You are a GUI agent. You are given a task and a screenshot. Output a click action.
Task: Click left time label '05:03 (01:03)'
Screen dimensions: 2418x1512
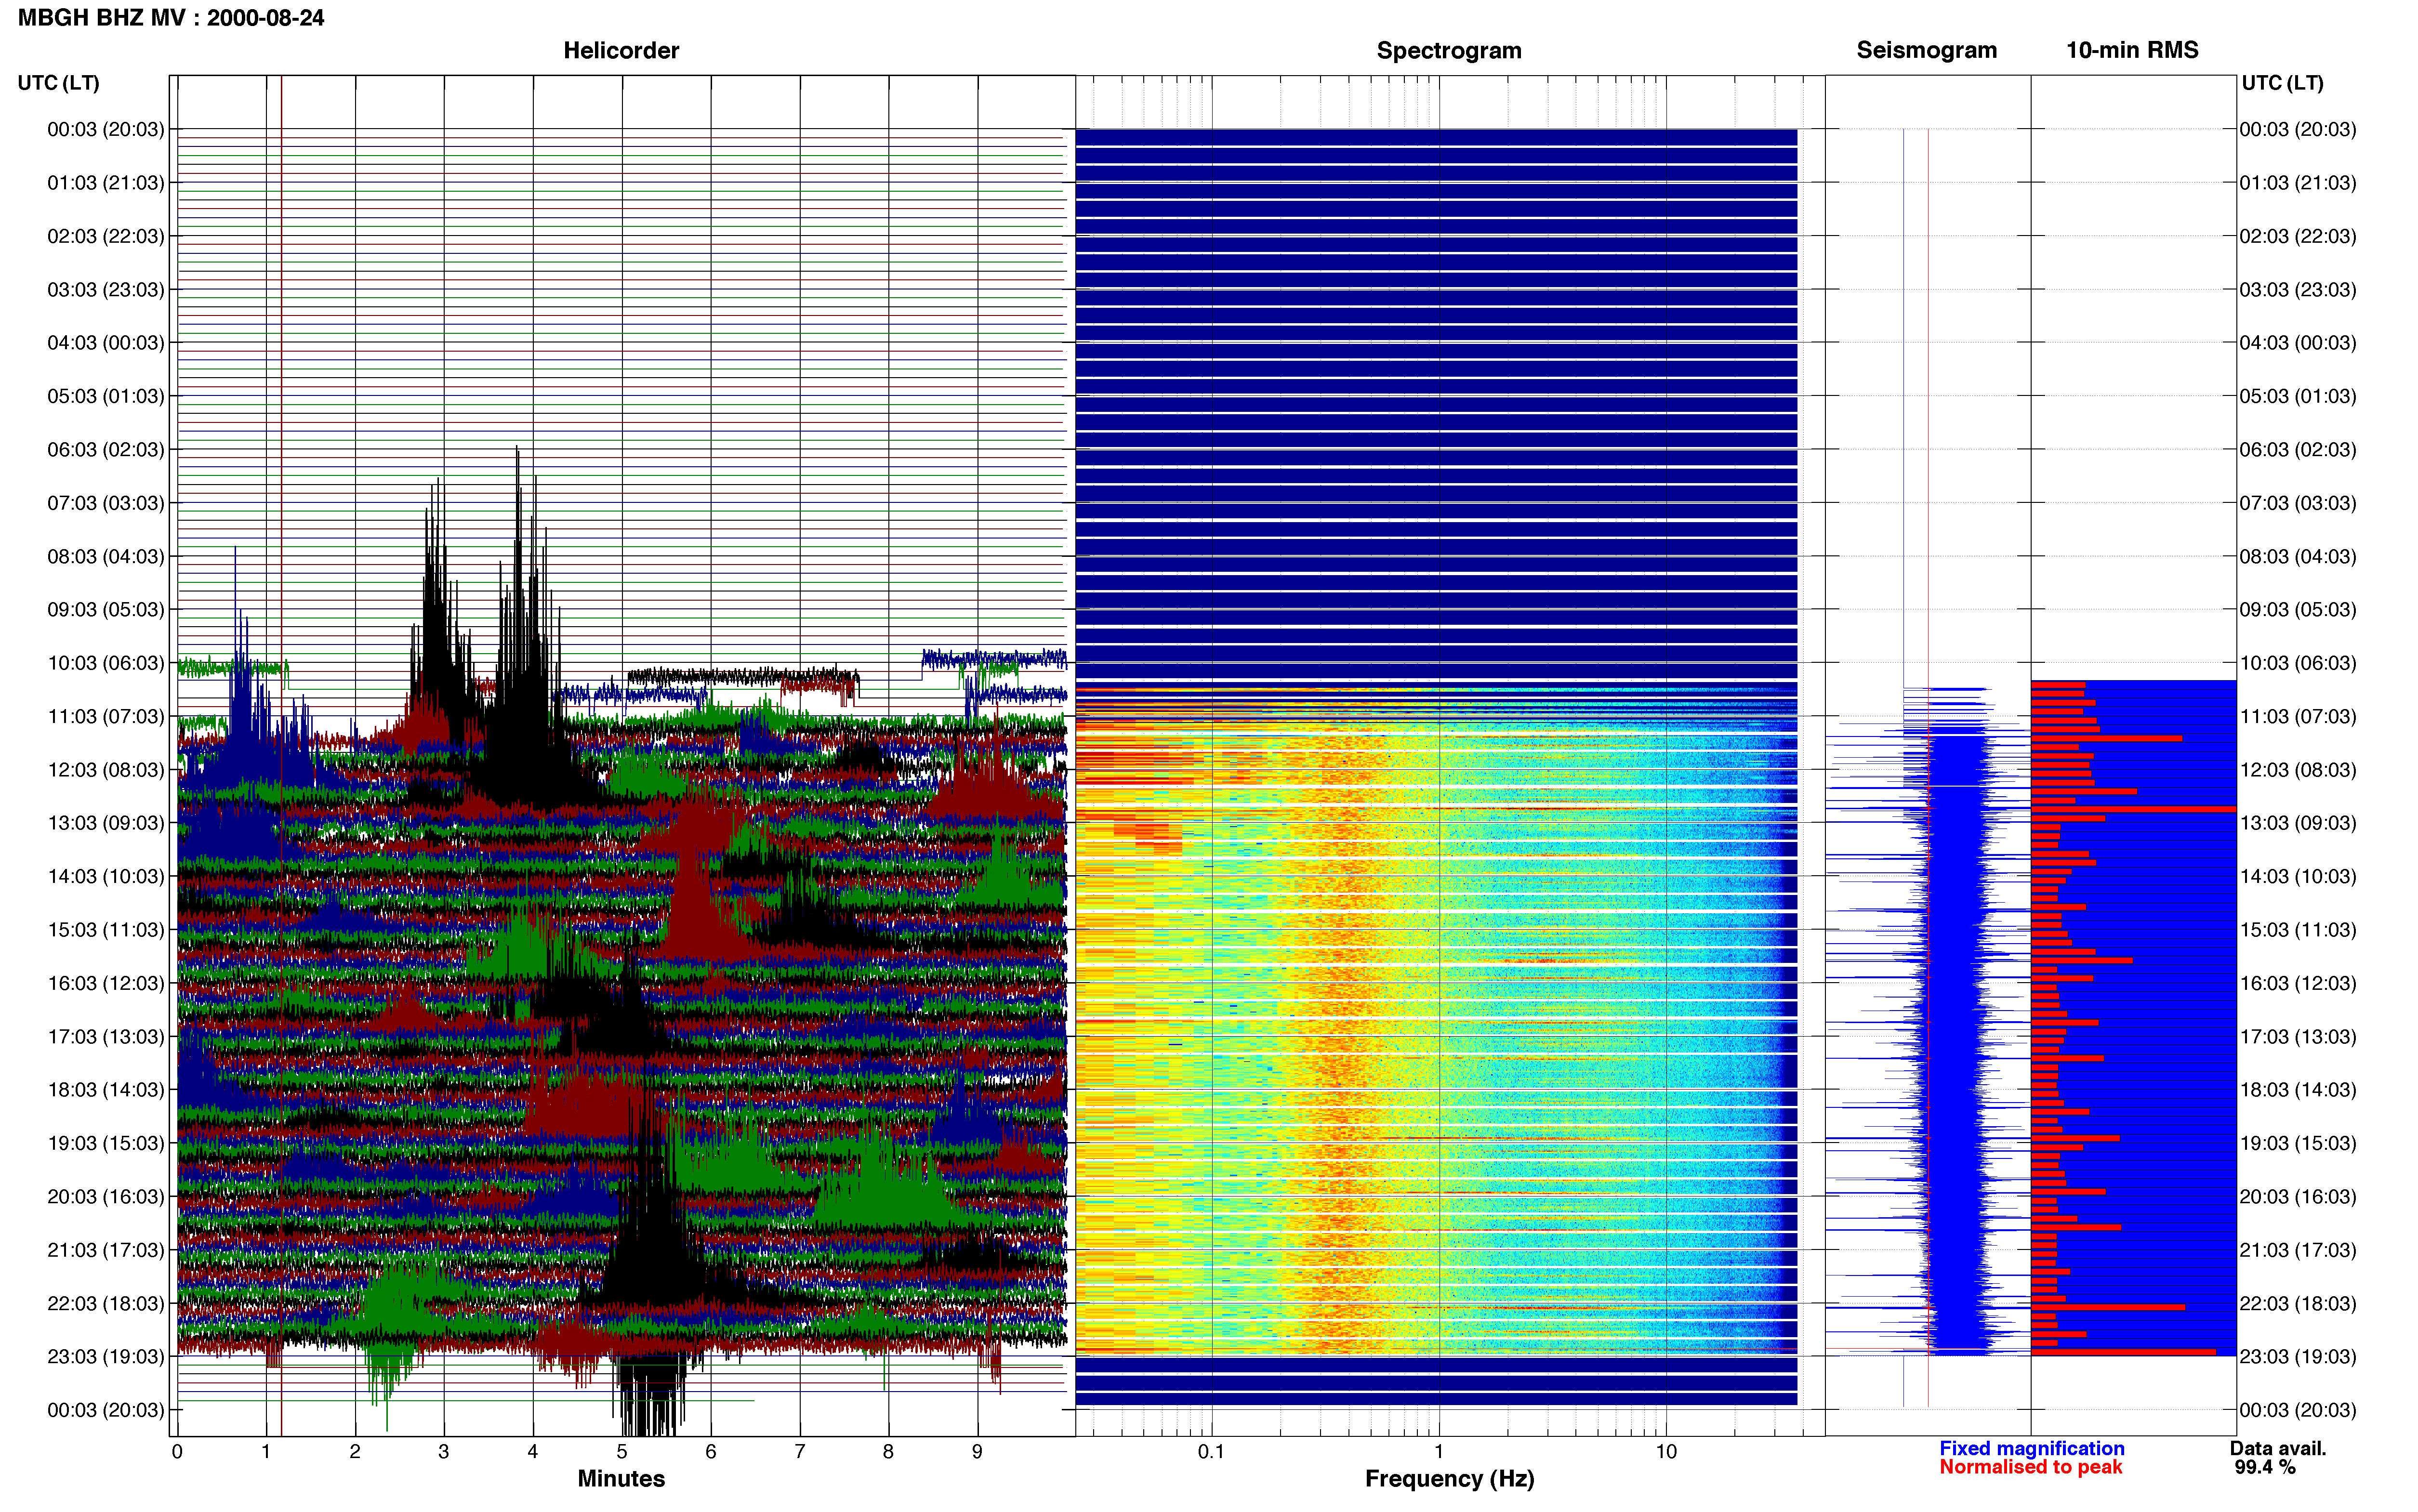click(x=106, y=396)
